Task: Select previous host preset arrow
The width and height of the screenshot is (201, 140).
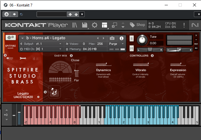Action: point(70,14)
